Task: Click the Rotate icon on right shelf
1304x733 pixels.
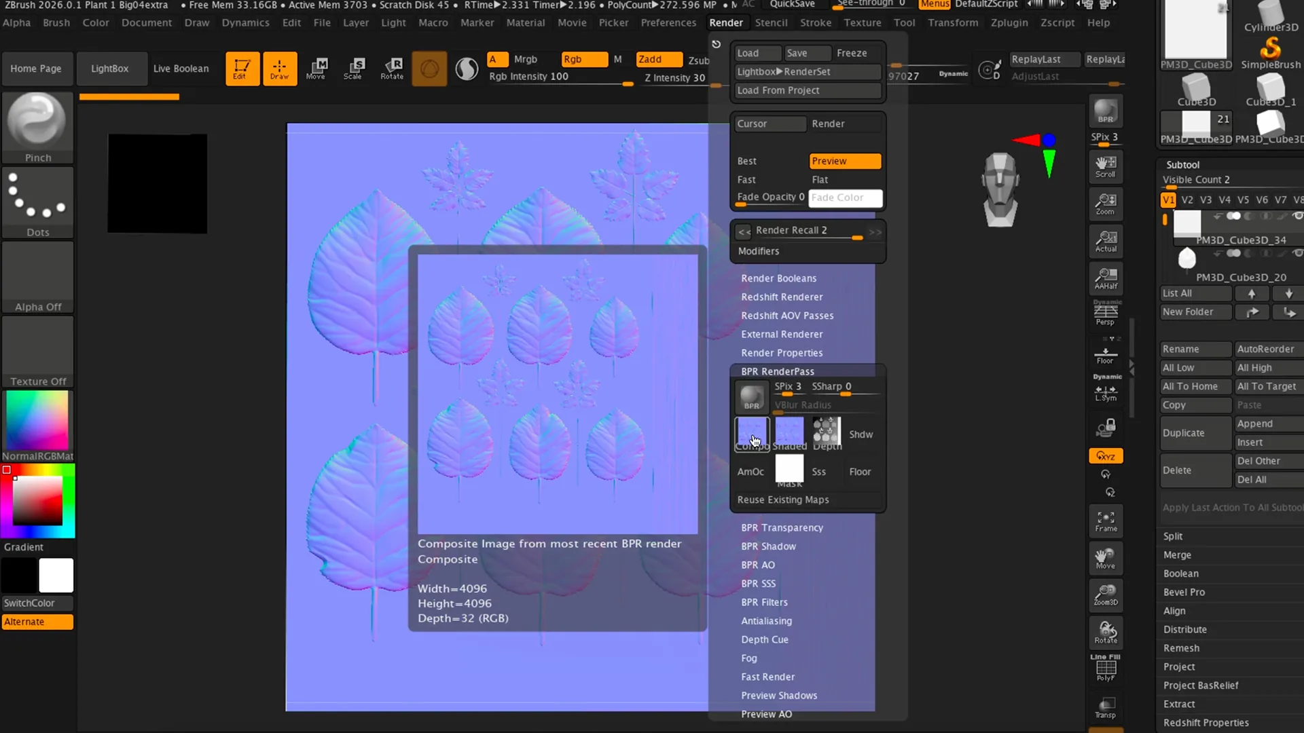Action: pyautogui.click(x=1106, y=633)
